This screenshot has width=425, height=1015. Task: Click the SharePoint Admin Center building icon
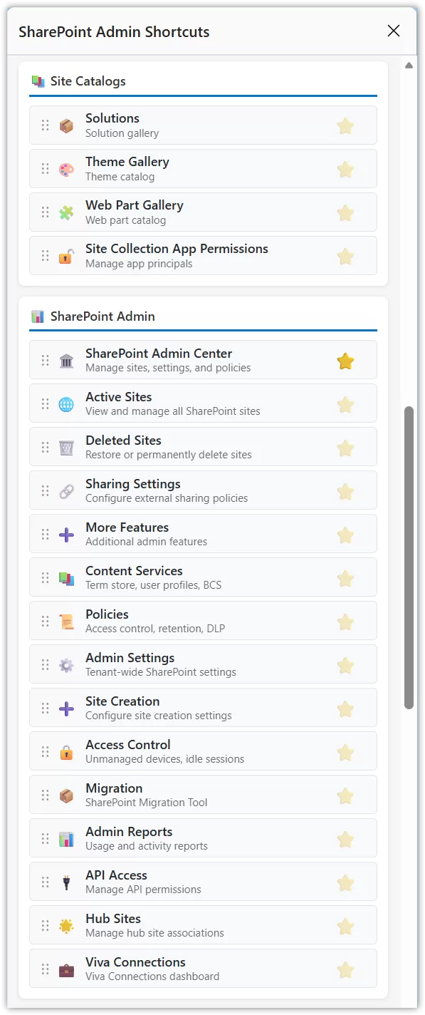click(65, 360)
